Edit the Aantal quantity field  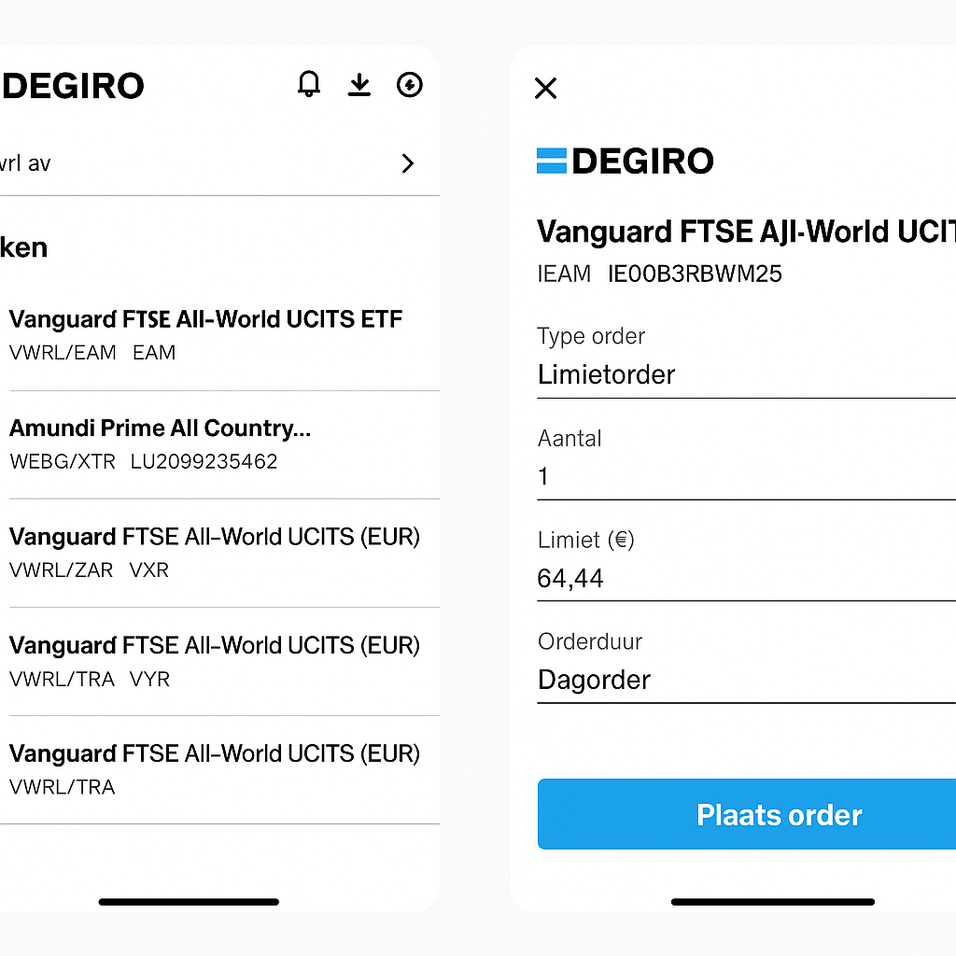click(x=745, y=477)
